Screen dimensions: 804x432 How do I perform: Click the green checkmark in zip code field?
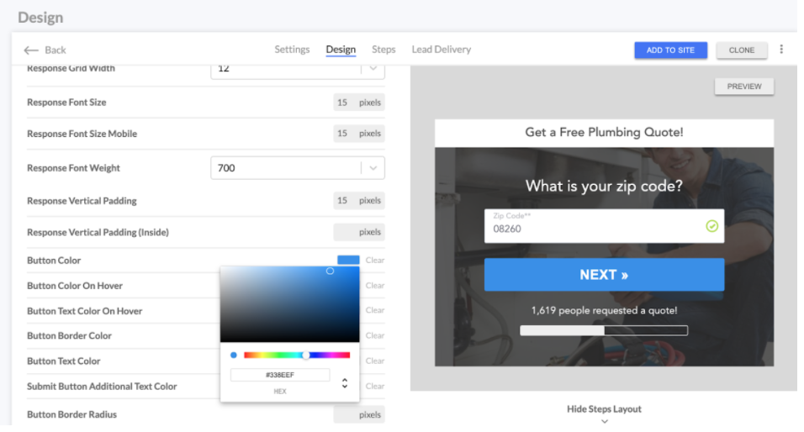712,226
